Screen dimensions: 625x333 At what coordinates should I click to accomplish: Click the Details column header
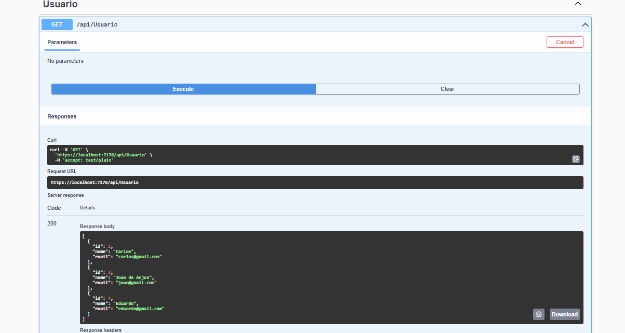[x=87, y=207]
